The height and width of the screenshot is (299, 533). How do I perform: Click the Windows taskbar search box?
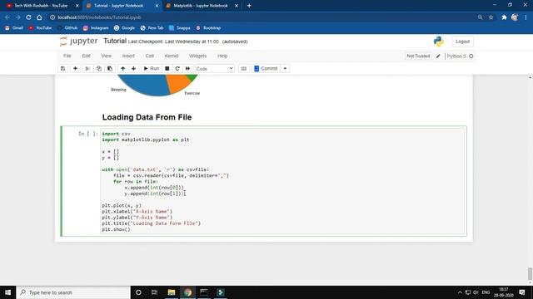[x=73, y=292]
